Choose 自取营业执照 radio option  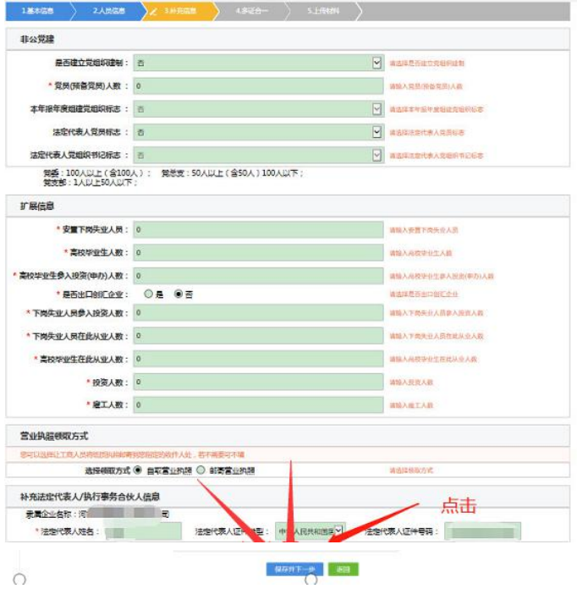[x=138, y=470]
